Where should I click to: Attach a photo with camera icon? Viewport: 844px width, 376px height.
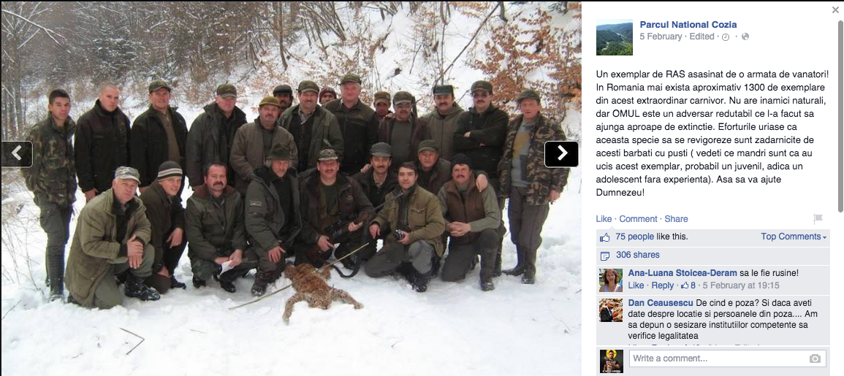coord(815,358)
